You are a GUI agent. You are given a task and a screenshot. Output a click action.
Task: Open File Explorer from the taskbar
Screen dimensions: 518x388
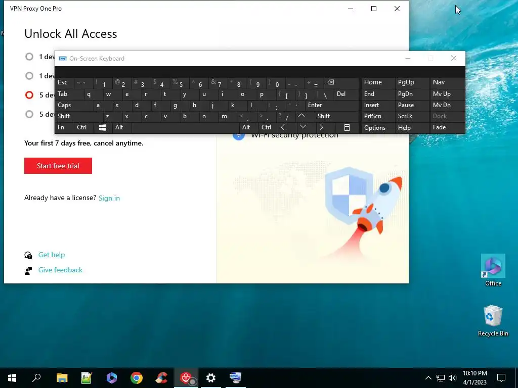click(62, 378)
